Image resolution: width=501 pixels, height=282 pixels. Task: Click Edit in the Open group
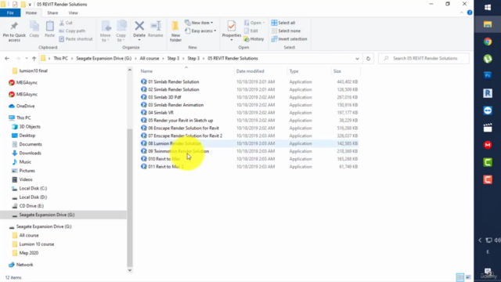(x=251, y=31)
